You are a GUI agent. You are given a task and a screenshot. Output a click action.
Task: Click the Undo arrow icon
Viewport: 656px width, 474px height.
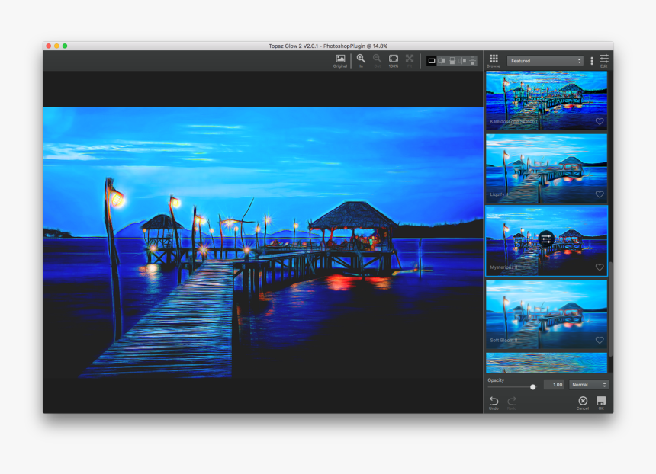click(494, 401)
